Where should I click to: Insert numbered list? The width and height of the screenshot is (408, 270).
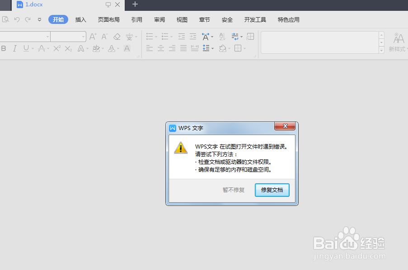point(165,37)
